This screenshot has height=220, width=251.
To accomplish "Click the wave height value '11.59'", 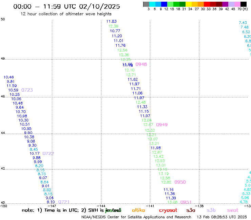I will pos(12,86).
